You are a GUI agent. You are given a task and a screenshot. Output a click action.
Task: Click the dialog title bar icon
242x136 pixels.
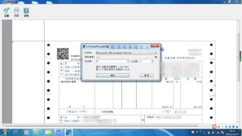[x=84, y=46]
